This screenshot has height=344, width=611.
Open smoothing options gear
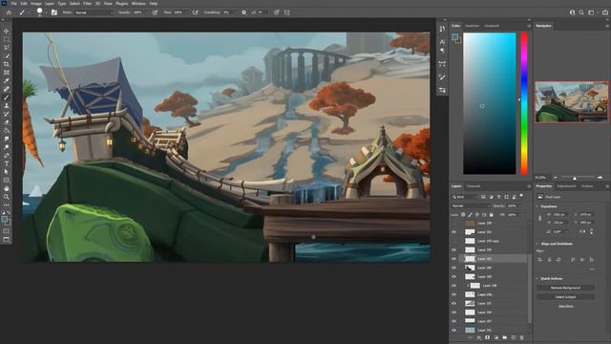tap(244, 12)
